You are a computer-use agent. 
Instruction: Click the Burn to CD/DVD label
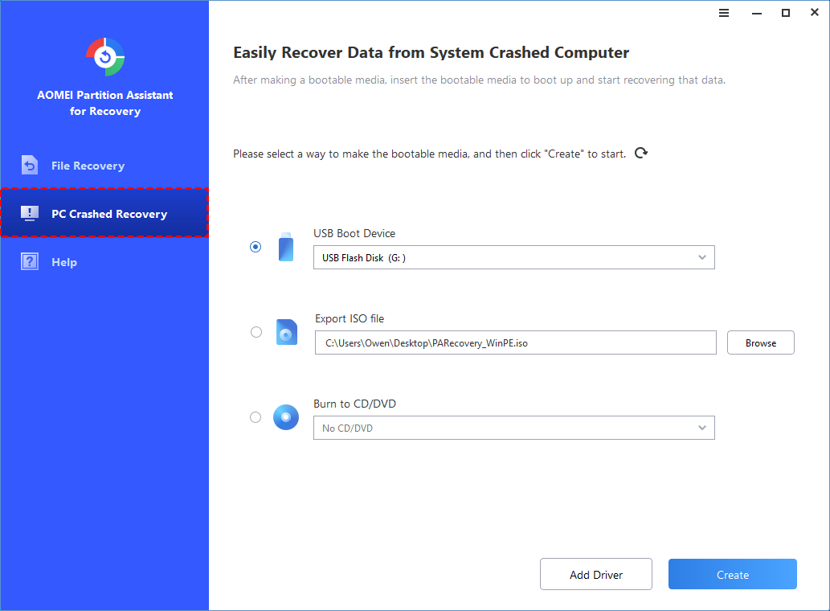pyautogui.click(x=354, y=404)
